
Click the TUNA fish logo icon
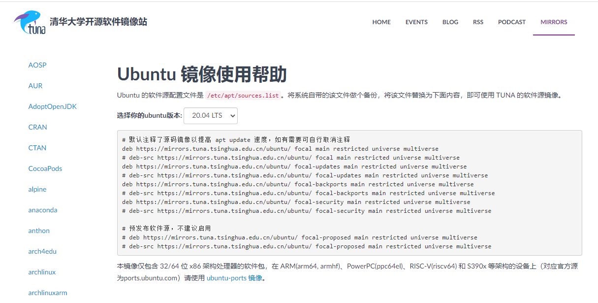[30, 22]
